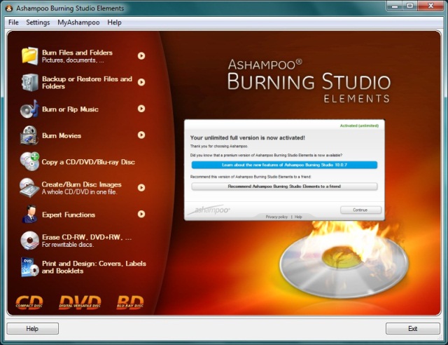Expand the Backup or Restore Files arrow
This screenshot has height=345, width=448.
tap(141, 82)
